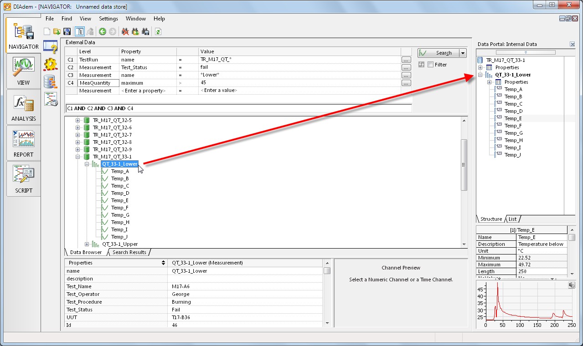Click the floppy disk save icon
Viewport: 583px width, 346px height.
coord(67,31)
